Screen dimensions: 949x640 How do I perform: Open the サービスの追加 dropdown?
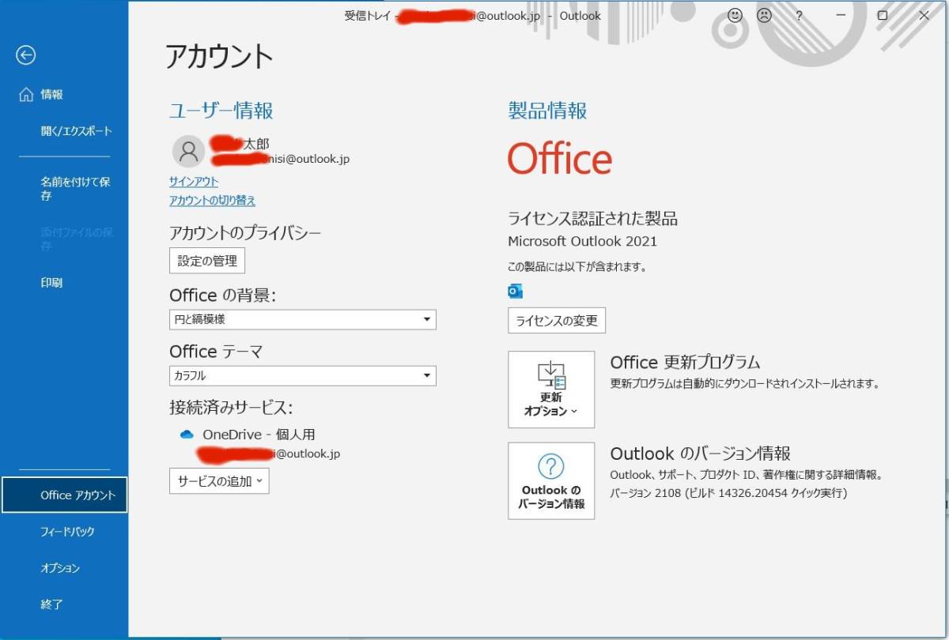[219, 481]
